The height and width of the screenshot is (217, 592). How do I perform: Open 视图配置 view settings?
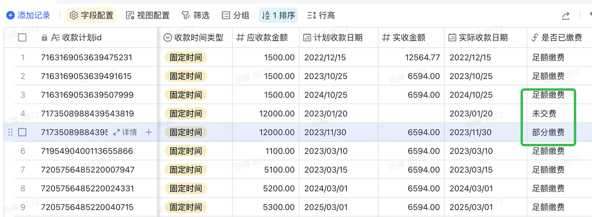coord(148,15)
